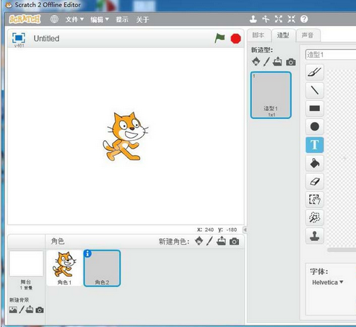
Task: Click the paint canvas horizontal scrollbar
Action: (342, 250)
